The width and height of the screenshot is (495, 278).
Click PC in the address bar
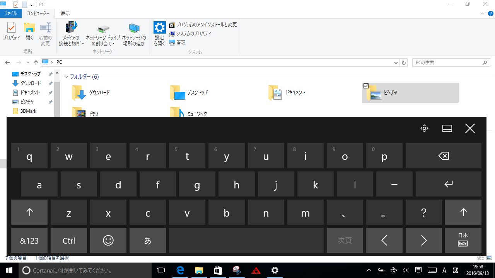[59, 62]
